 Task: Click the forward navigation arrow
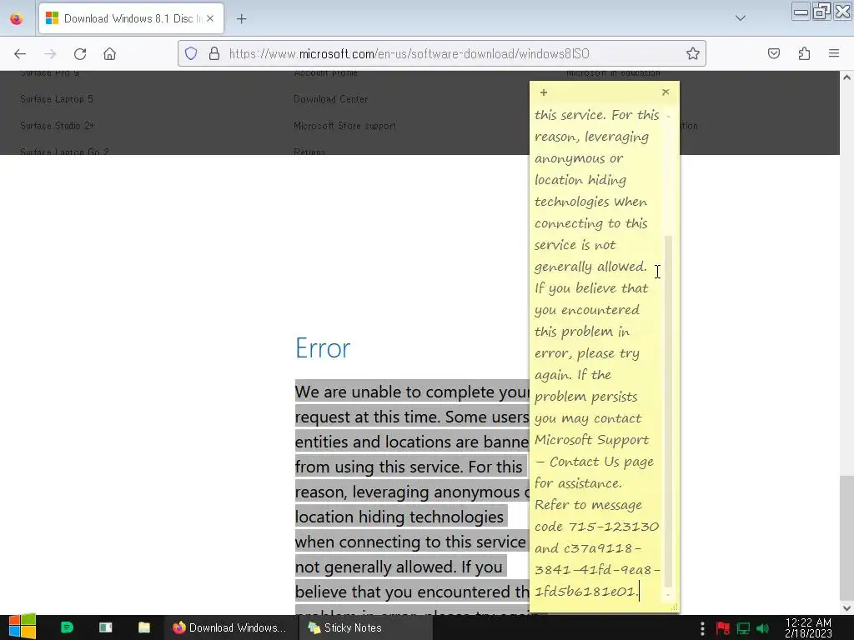[50, 54]
